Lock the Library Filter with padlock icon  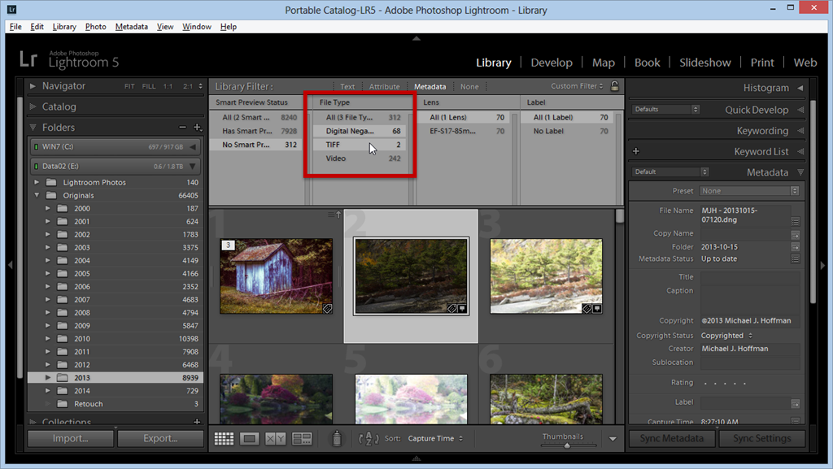(x=615, y=86)
